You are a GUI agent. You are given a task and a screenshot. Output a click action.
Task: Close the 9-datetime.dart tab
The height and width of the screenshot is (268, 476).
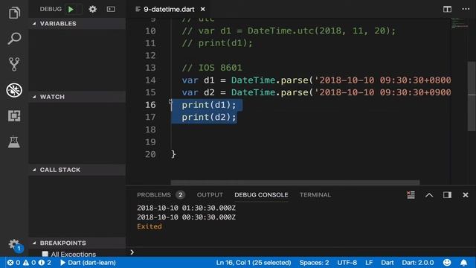pos(202,10)
